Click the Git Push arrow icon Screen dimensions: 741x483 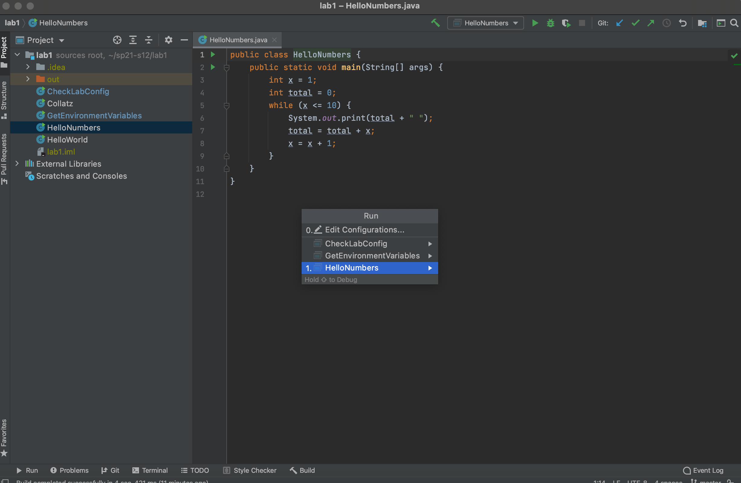pyautogui.click(x=651, y=23)
